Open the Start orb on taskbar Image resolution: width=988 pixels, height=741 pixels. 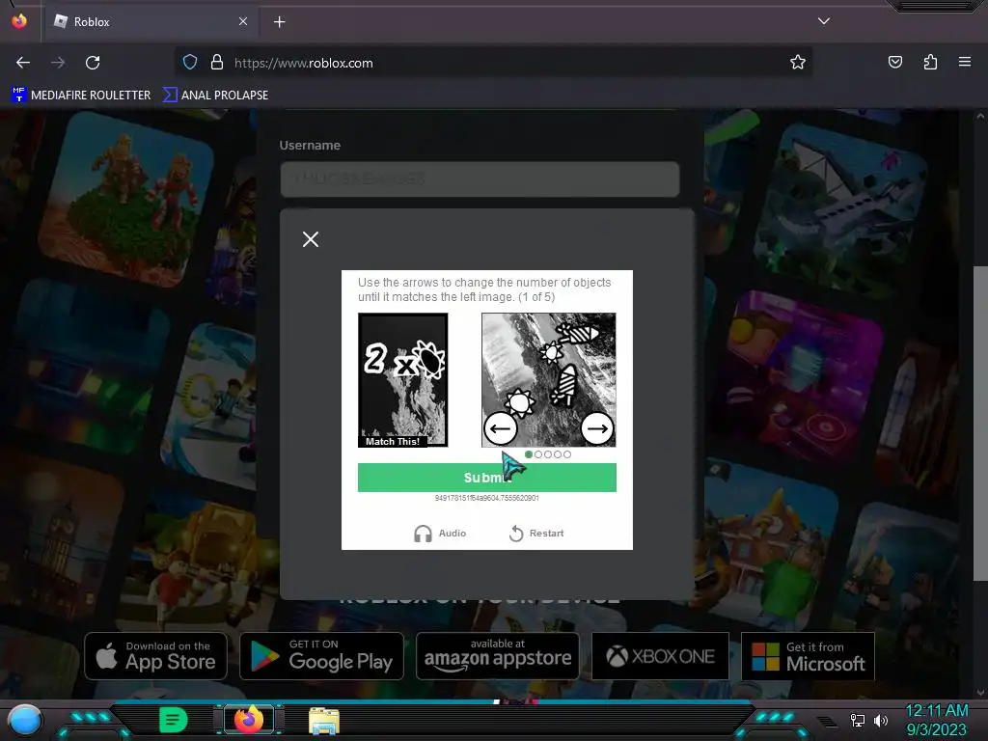tap(25, 721)
